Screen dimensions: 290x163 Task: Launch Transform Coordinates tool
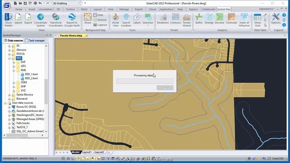pos(56,20)
